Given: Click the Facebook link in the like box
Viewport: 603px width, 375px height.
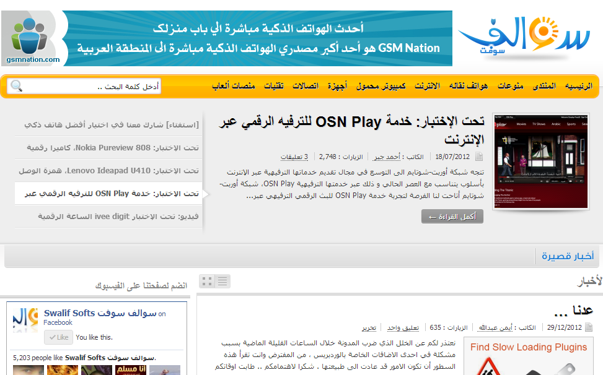Looking at the screenshot, I should 58,323.
